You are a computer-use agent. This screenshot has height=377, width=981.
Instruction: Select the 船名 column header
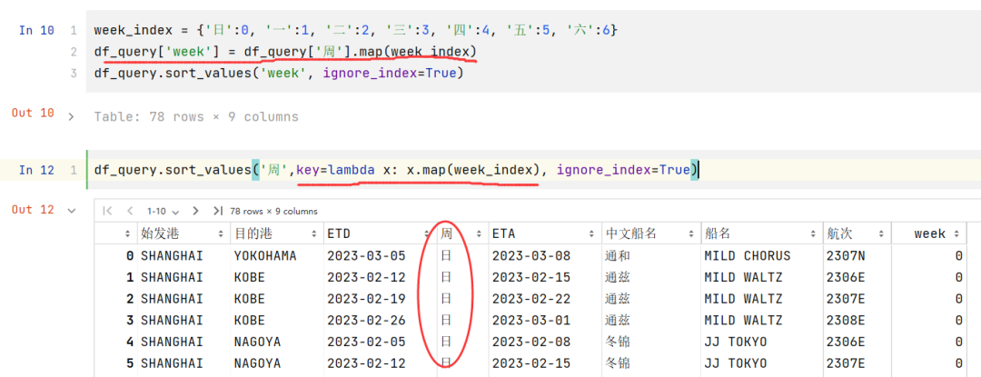[x=718, y=233]
